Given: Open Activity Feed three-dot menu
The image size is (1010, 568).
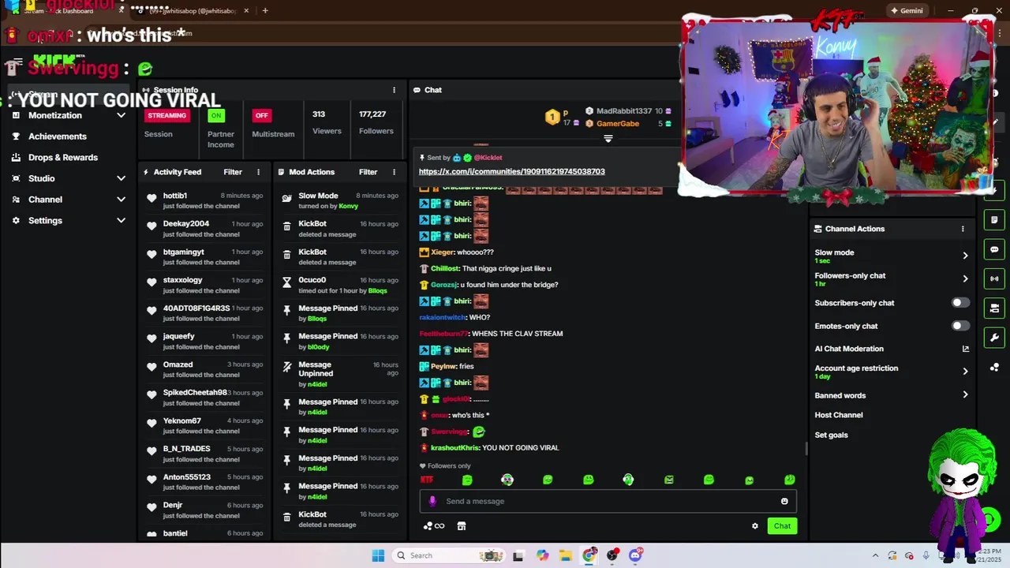Looking at the screenshot, I should pos(258,172).
